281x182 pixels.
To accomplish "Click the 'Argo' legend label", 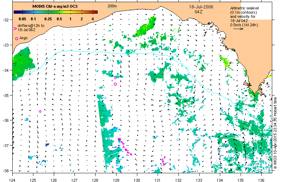I will coord(24,38).
